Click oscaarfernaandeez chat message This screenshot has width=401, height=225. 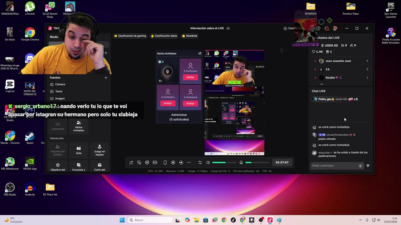pyautogui.click(x=334, y=137)
